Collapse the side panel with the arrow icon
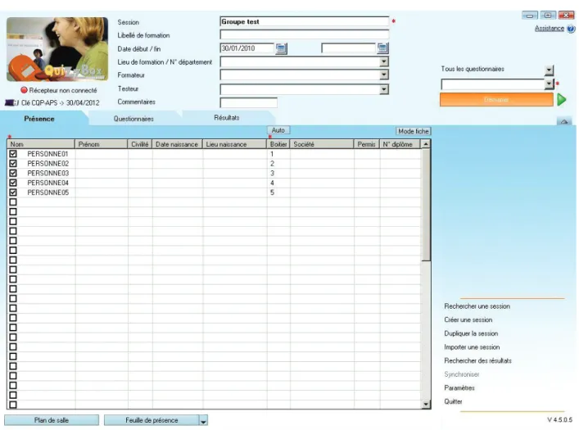579x430 pixels. (564, 121)
